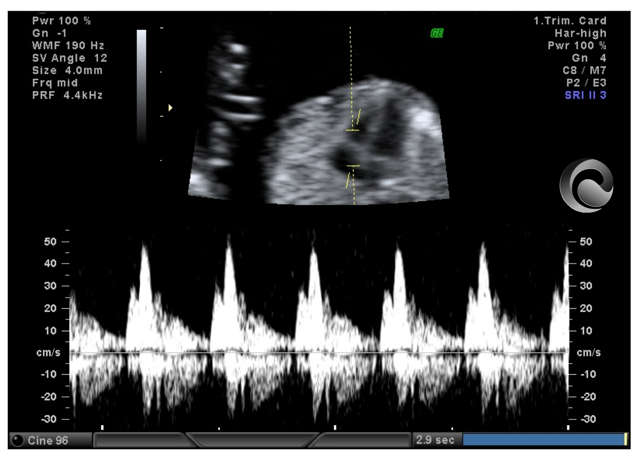Image resolution: width=638 pixels, height=458 pixels.
Task: Select the 'Gn -1' Doppler gain text
Action: 49,33
